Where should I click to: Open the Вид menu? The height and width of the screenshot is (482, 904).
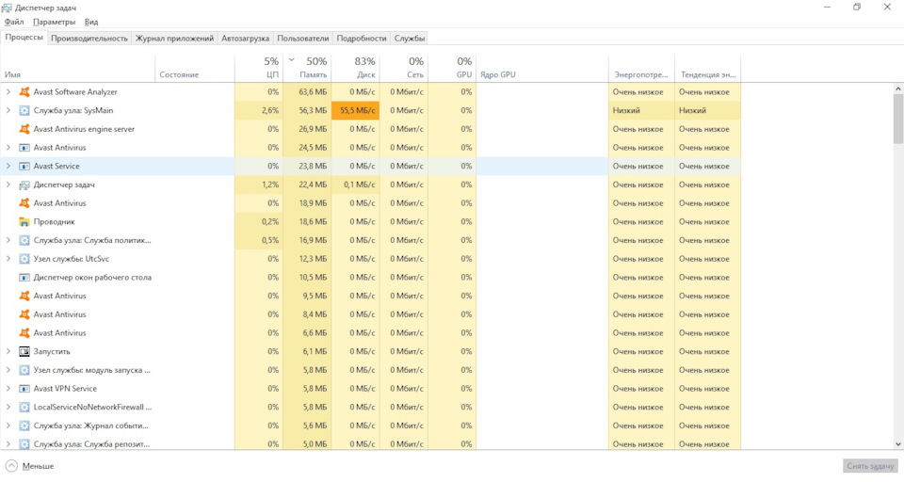[x=91, y=22]
